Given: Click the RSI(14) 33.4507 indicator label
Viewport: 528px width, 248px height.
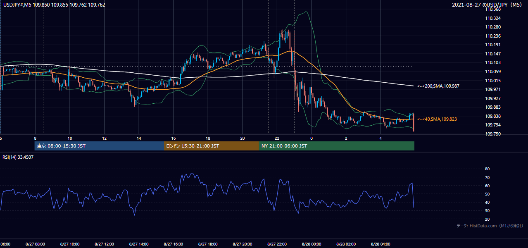Looking at the screenshot, I should point(18,157).
